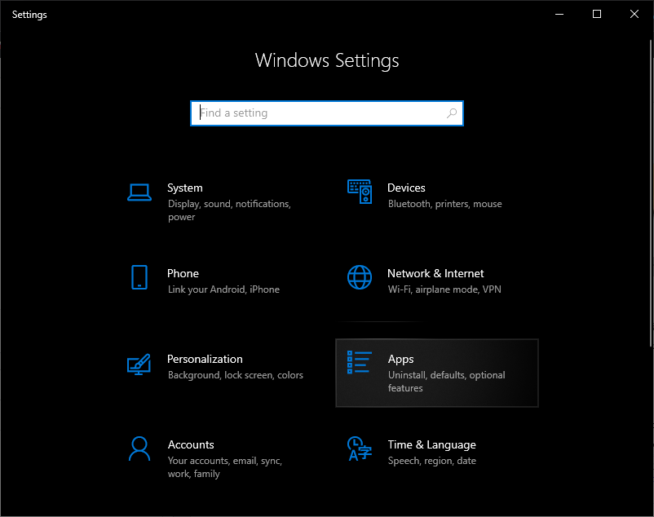Click the Devices keyboard and speaker icon
Viewport: 654px width, 517px height.
pyautogui.click(x=360, y=192)
